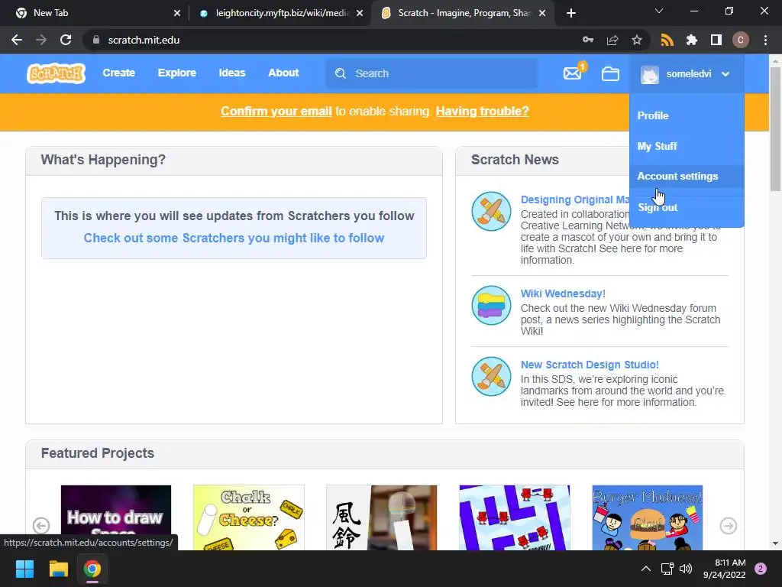The image size is (782, 587).
Task: Click the clock and date in the taskbar
Action: [x=724, y=569]
